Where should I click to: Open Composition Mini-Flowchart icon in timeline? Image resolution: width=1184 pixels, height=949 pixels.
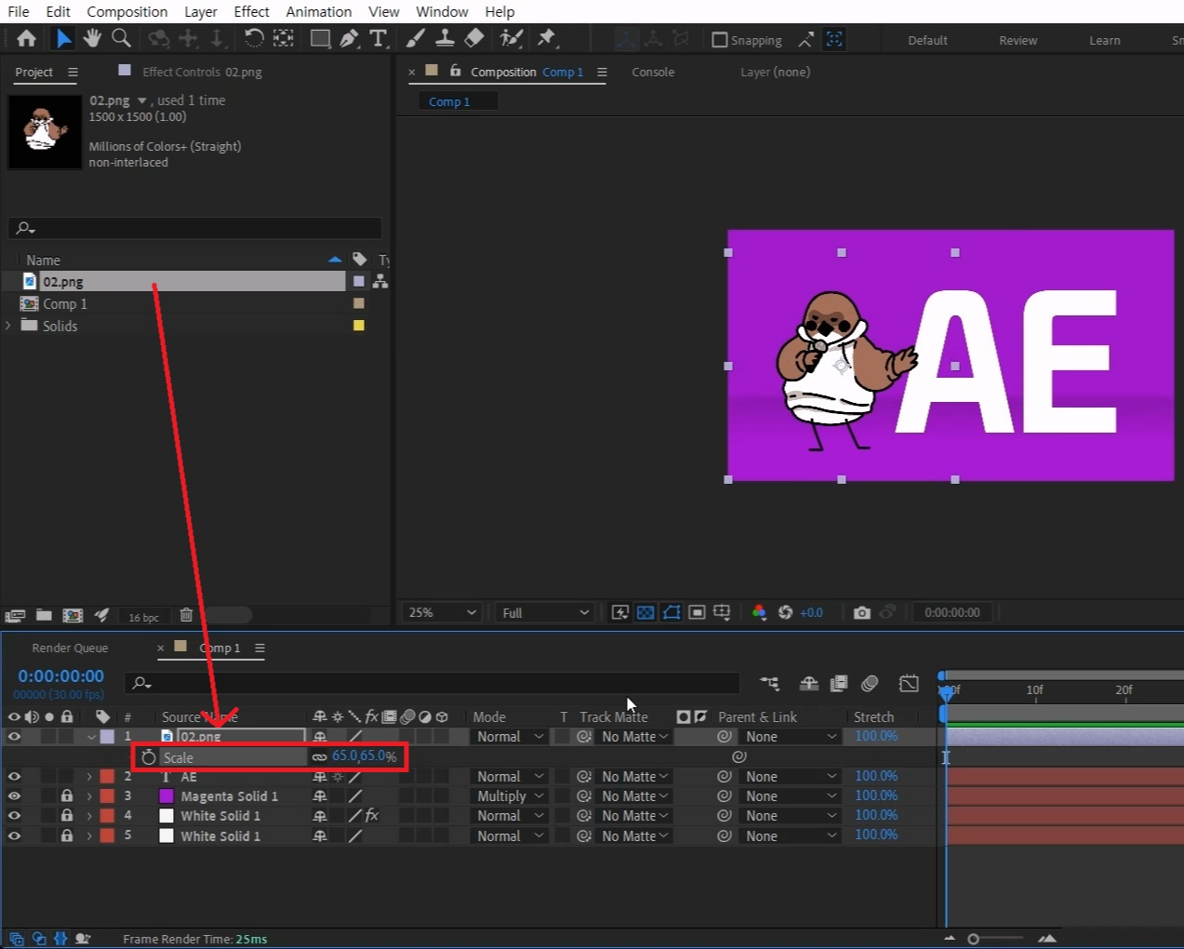click(x=769, y=684)
